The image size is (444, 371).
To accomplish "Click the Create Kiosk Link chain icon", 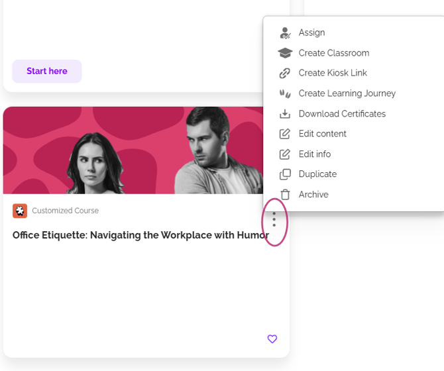I will click(x=285, y=73).
